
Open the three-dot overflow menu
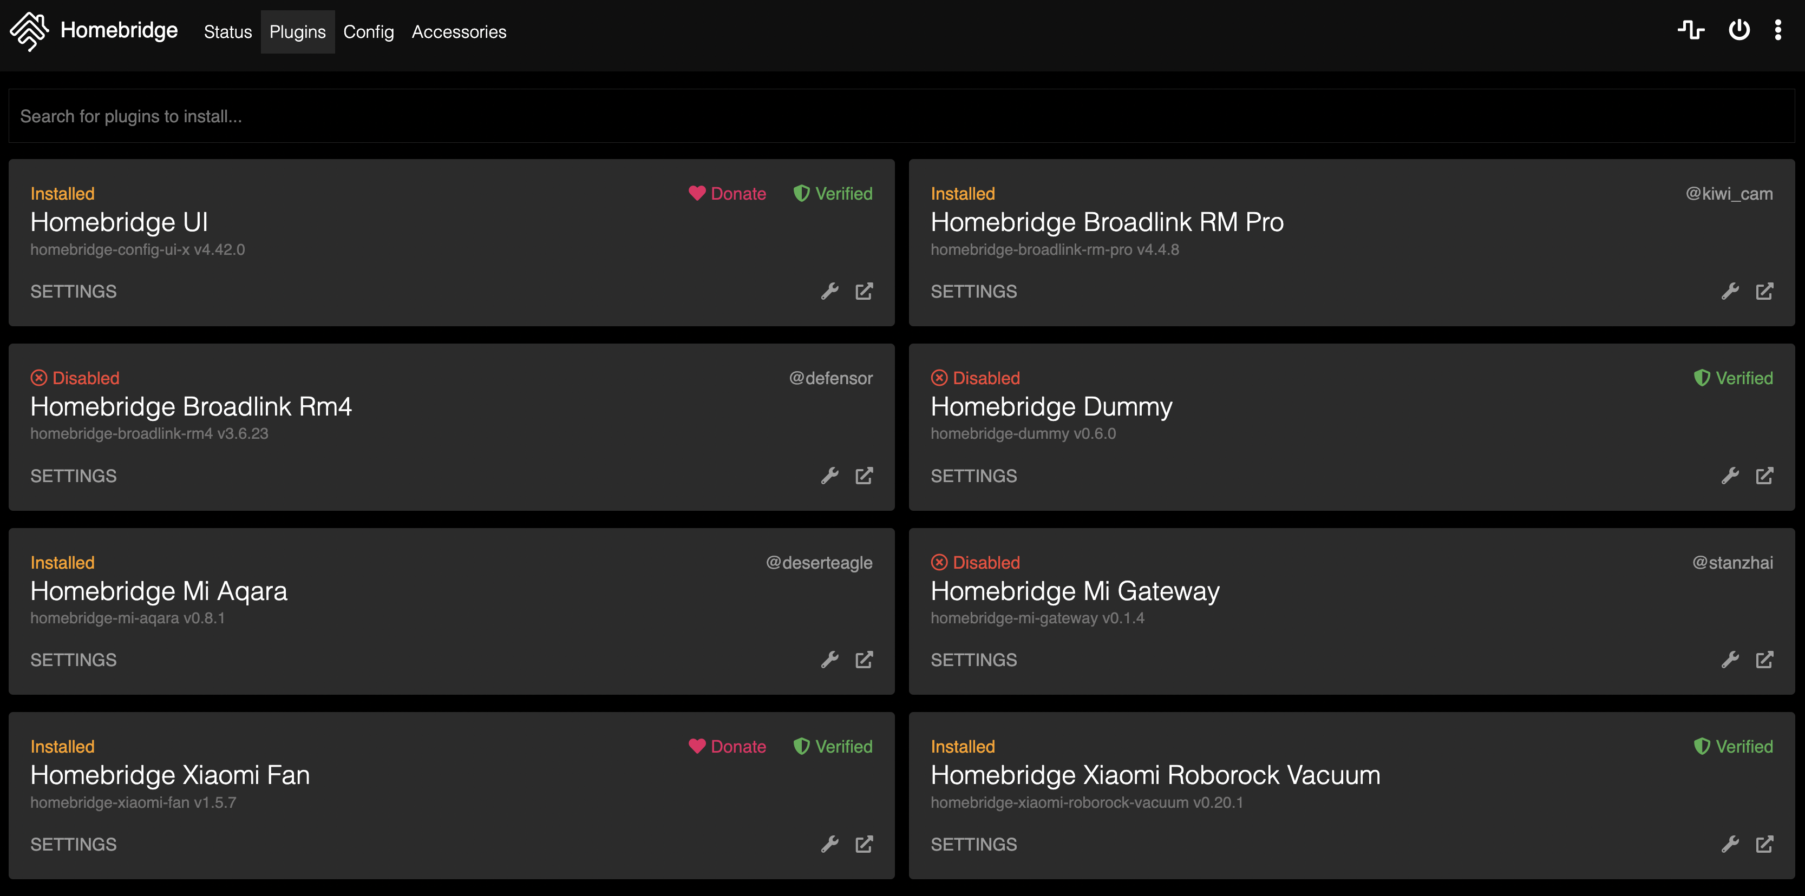pyautogui.click(x=1778, y=30)
